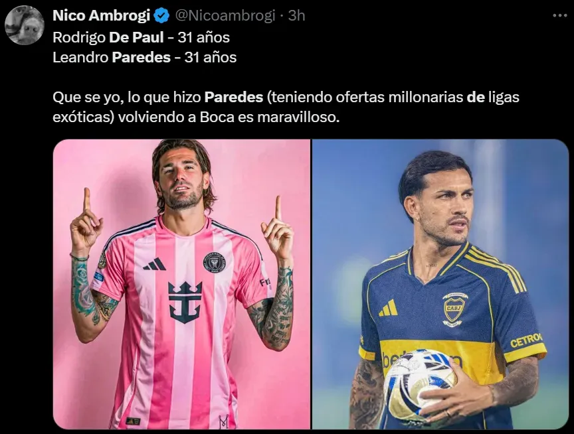Open the Boca jersey photo on right

click(440, 284)
